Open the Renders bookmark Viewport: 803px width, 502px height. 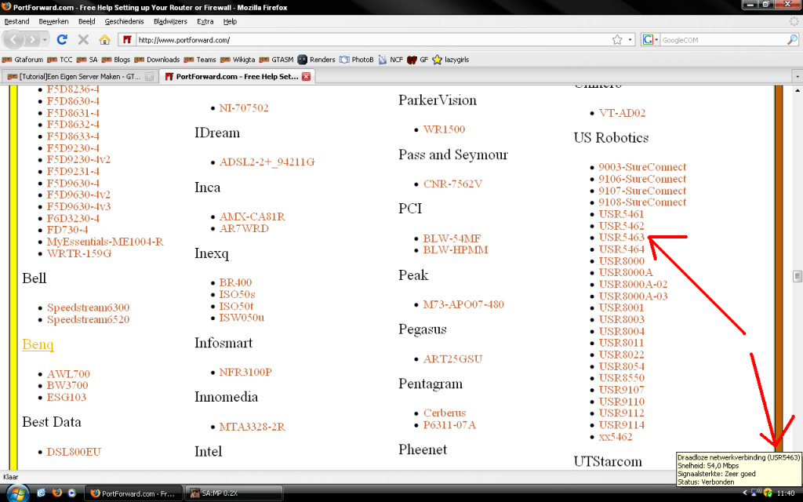point(317,60)
